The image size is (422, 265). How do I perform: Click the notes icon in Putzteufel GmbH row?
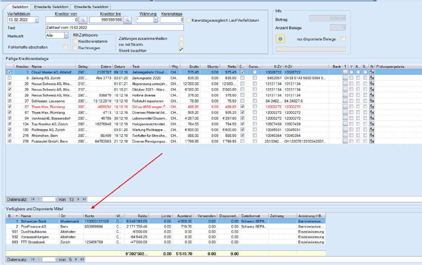[372, 141]
